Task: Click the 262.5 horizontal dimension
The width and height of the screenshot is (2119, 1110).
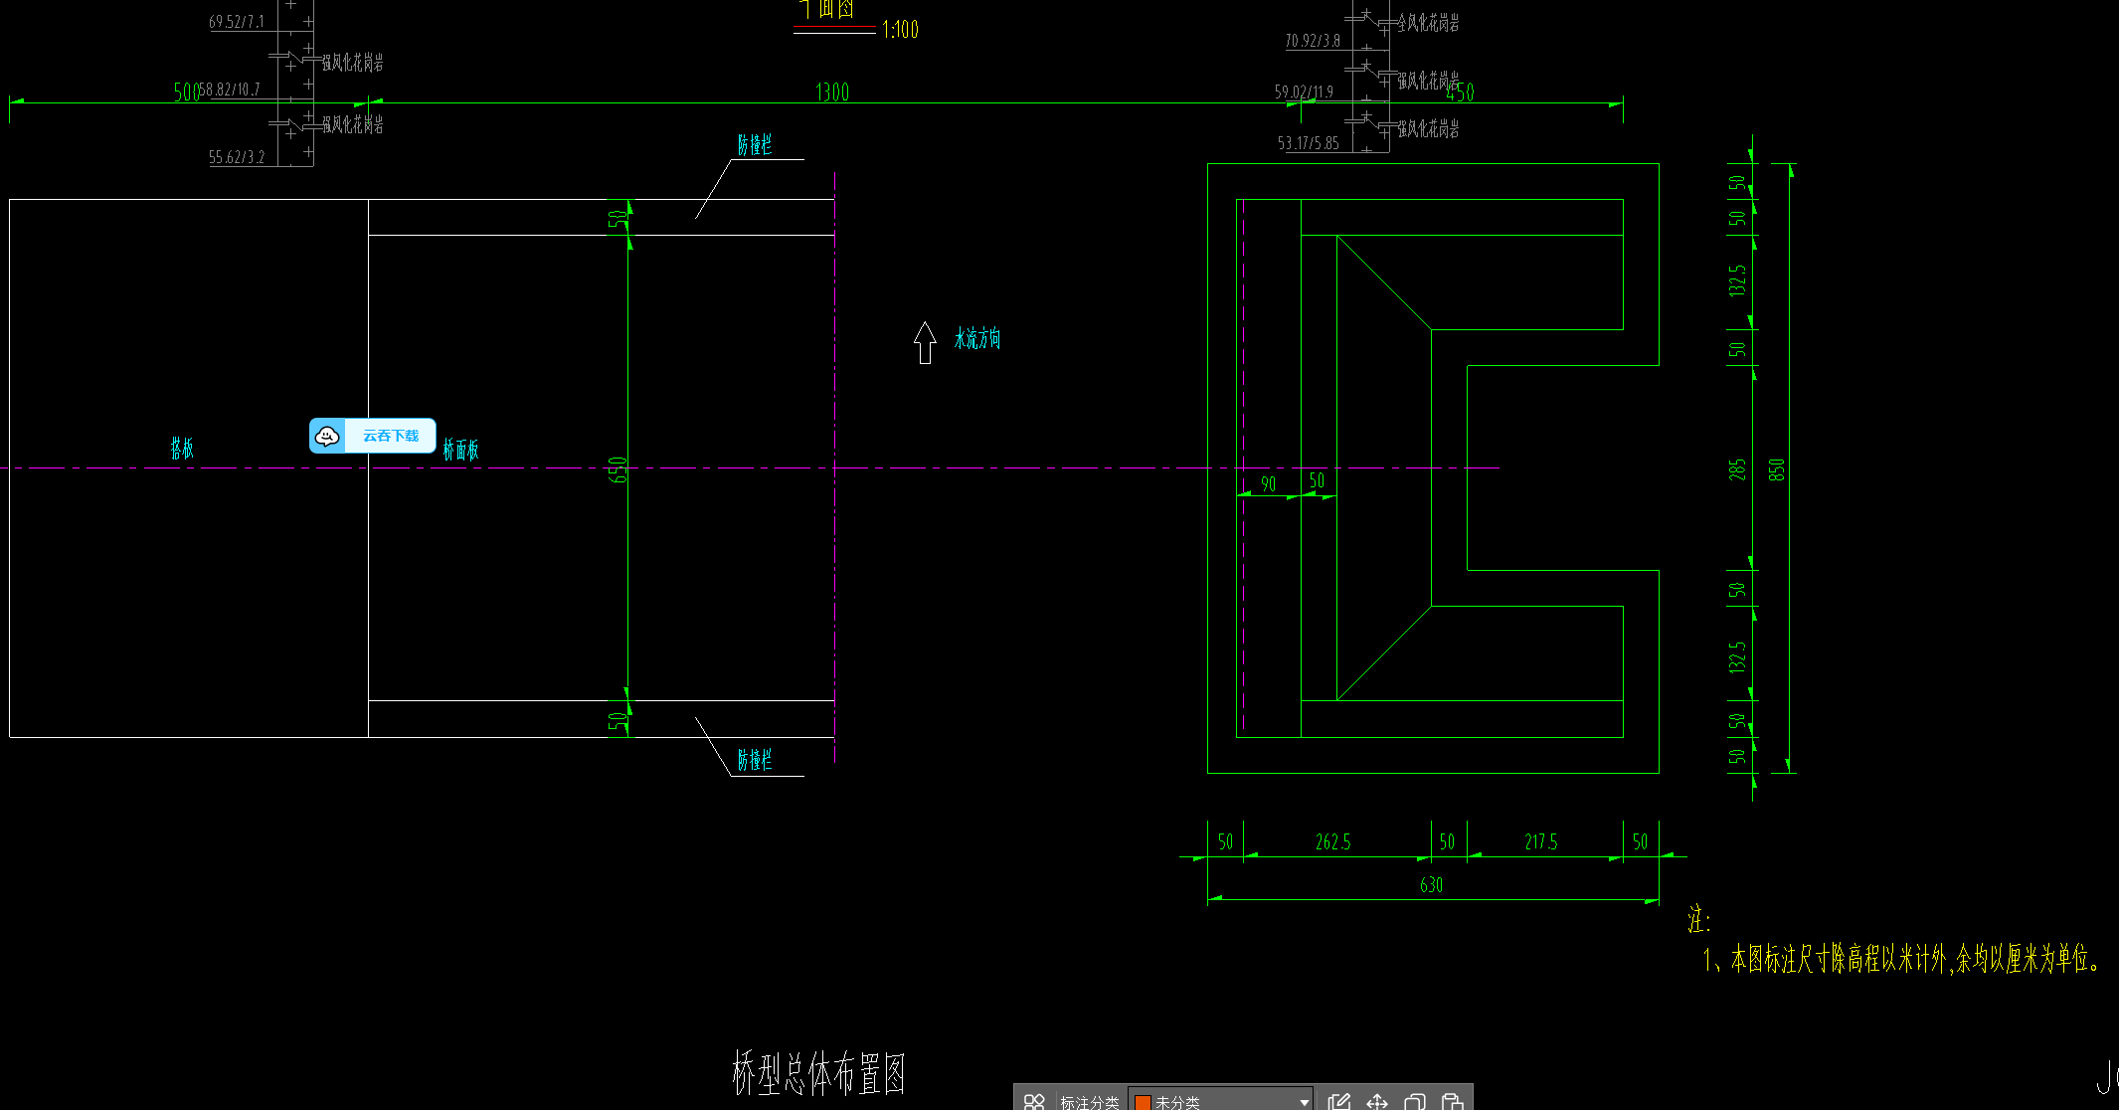Action: [x=1332, y=842]
